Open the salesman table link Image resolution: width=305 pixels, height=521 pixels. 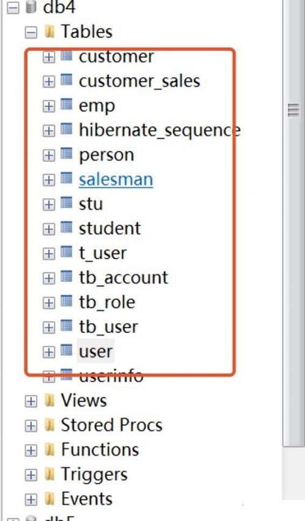pyautogui.click(x=116, y=180)
